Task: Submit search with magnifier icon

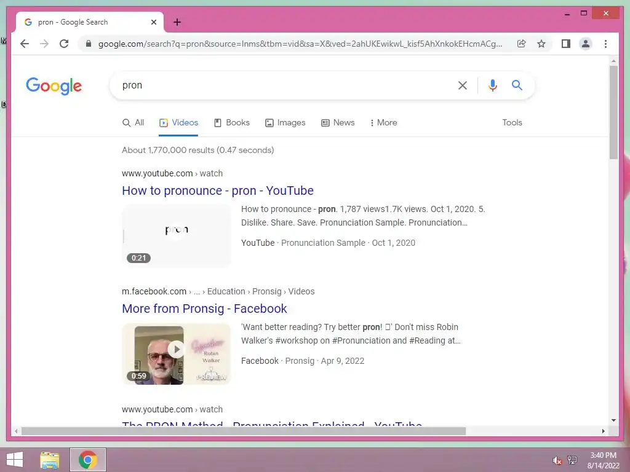Action: pos(517,85)
